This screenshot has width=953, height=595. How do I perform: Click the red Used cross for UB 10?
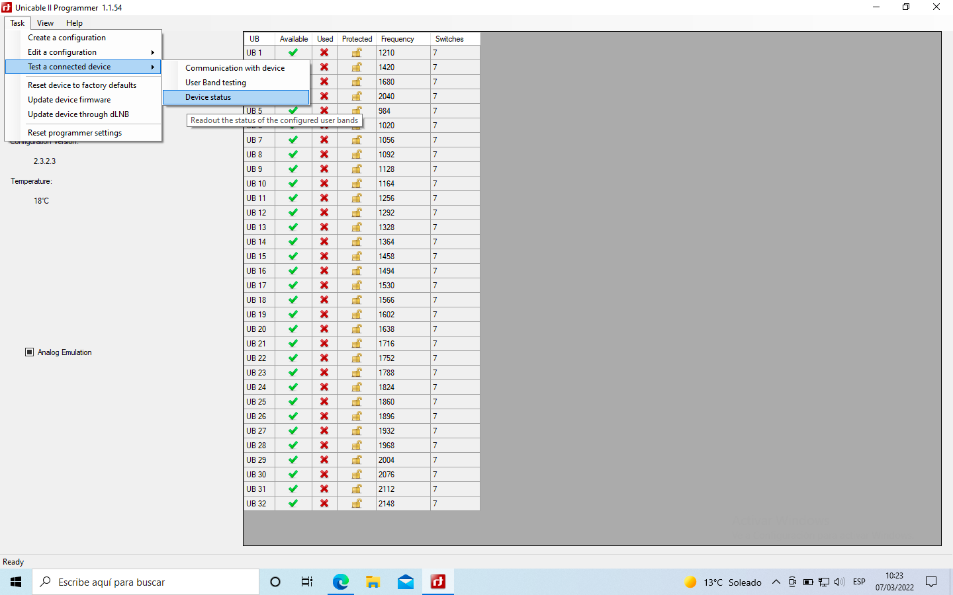pyautogui.click(x=324, y=184)
